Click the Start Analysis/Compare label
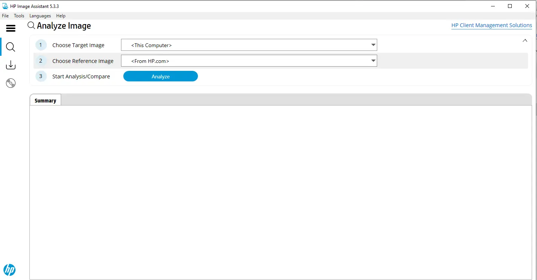Screen dimensions: 537x280 pyautogui.click(x=81, y=77)
